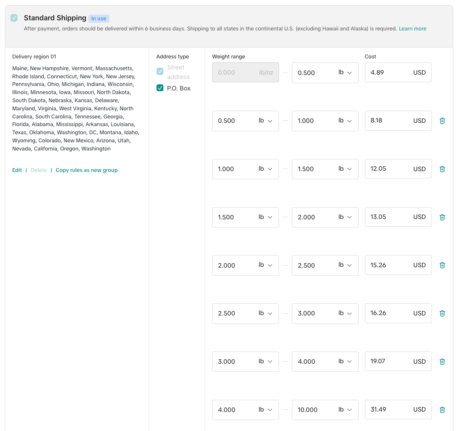Delete the 0.500–1.000 lb weight rule
The height and width of the screenshot is (431, 457).
tap(442, 121)
